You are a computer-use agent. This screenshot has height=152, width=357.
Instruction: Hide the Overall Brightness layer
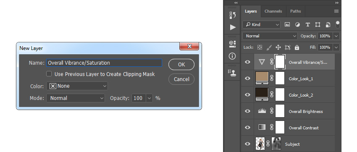(x=247, y=111)
